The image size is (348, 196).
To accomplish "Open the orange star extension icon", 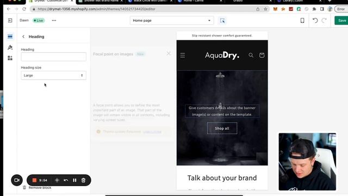I will pos(283,9).
